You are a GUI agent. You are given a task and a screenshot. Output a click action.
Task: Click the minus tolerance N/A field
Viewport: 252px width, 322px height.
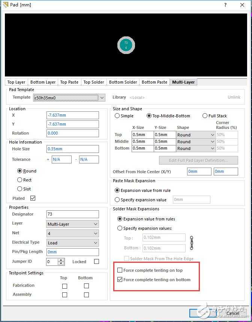click(x=89, y=159)
